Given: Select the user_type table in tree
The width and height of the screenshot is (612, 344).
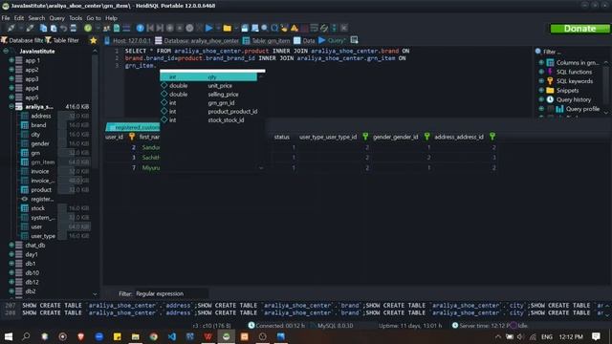Looking at the screenshot, I should (x=43, y=236).
